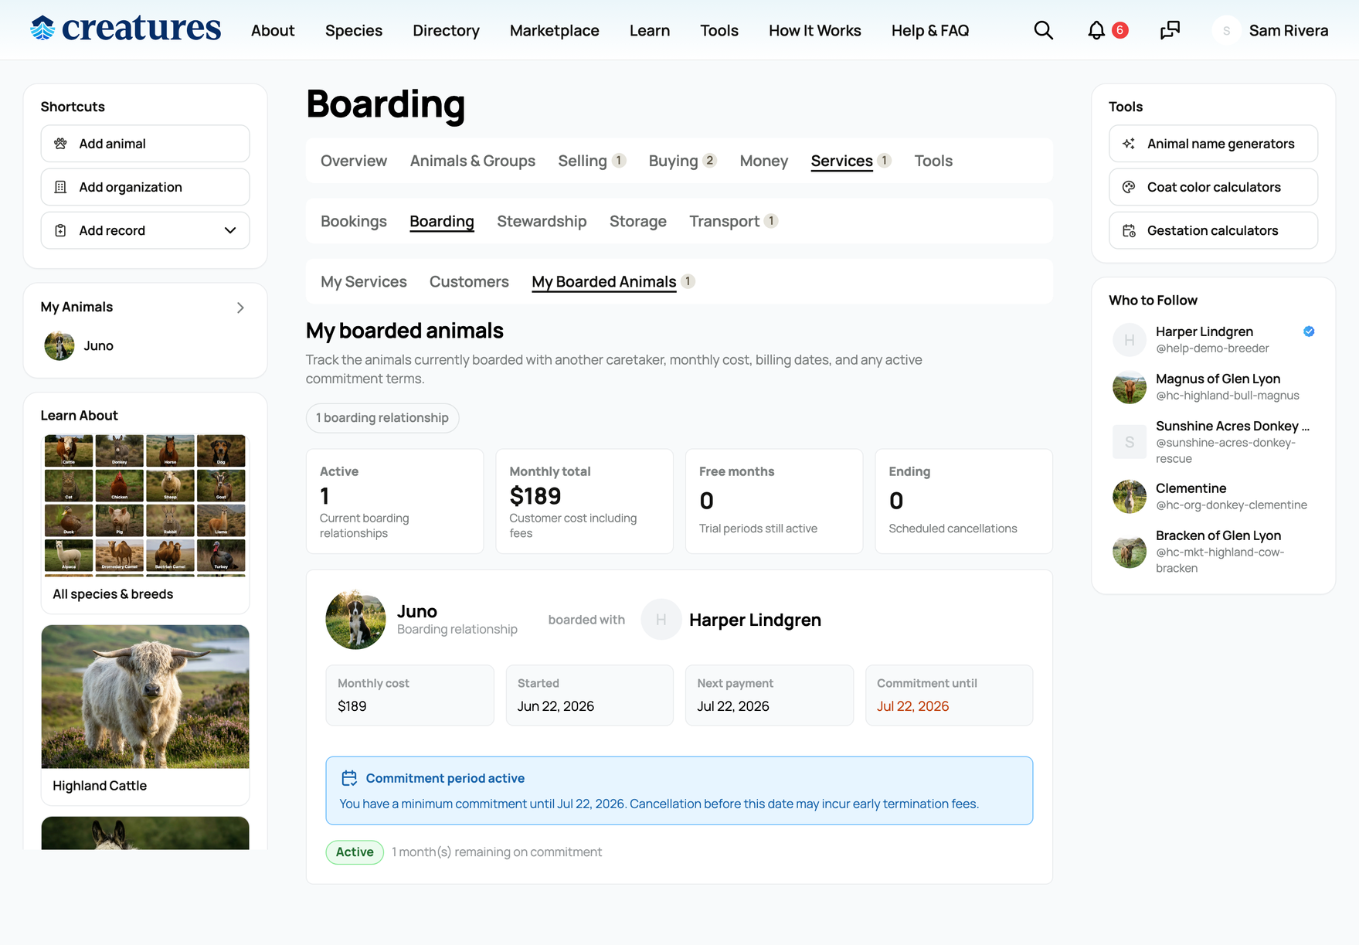1359x945 pixels.
Task: Click the Add organization button
Action: (x=145, y=187)
